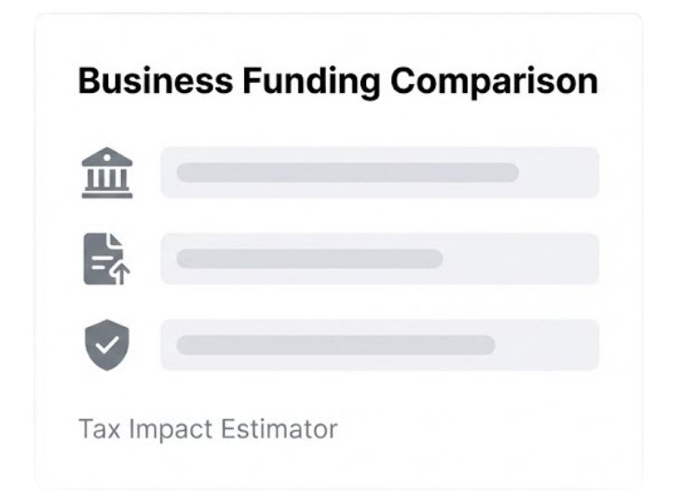Click the upward arrow on the document icon
The width and height of the screenshot is (682, 499).
121,274
